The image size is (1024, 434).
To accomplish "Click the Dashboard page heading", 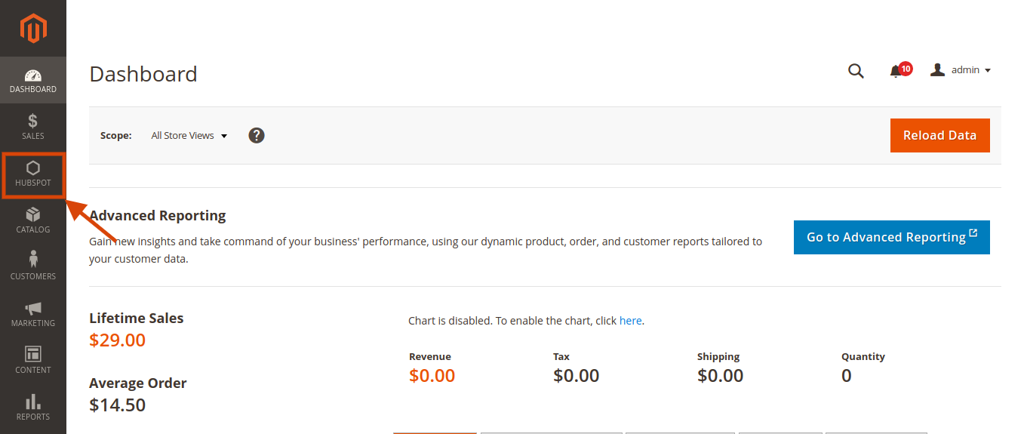I will click(143, 74).
